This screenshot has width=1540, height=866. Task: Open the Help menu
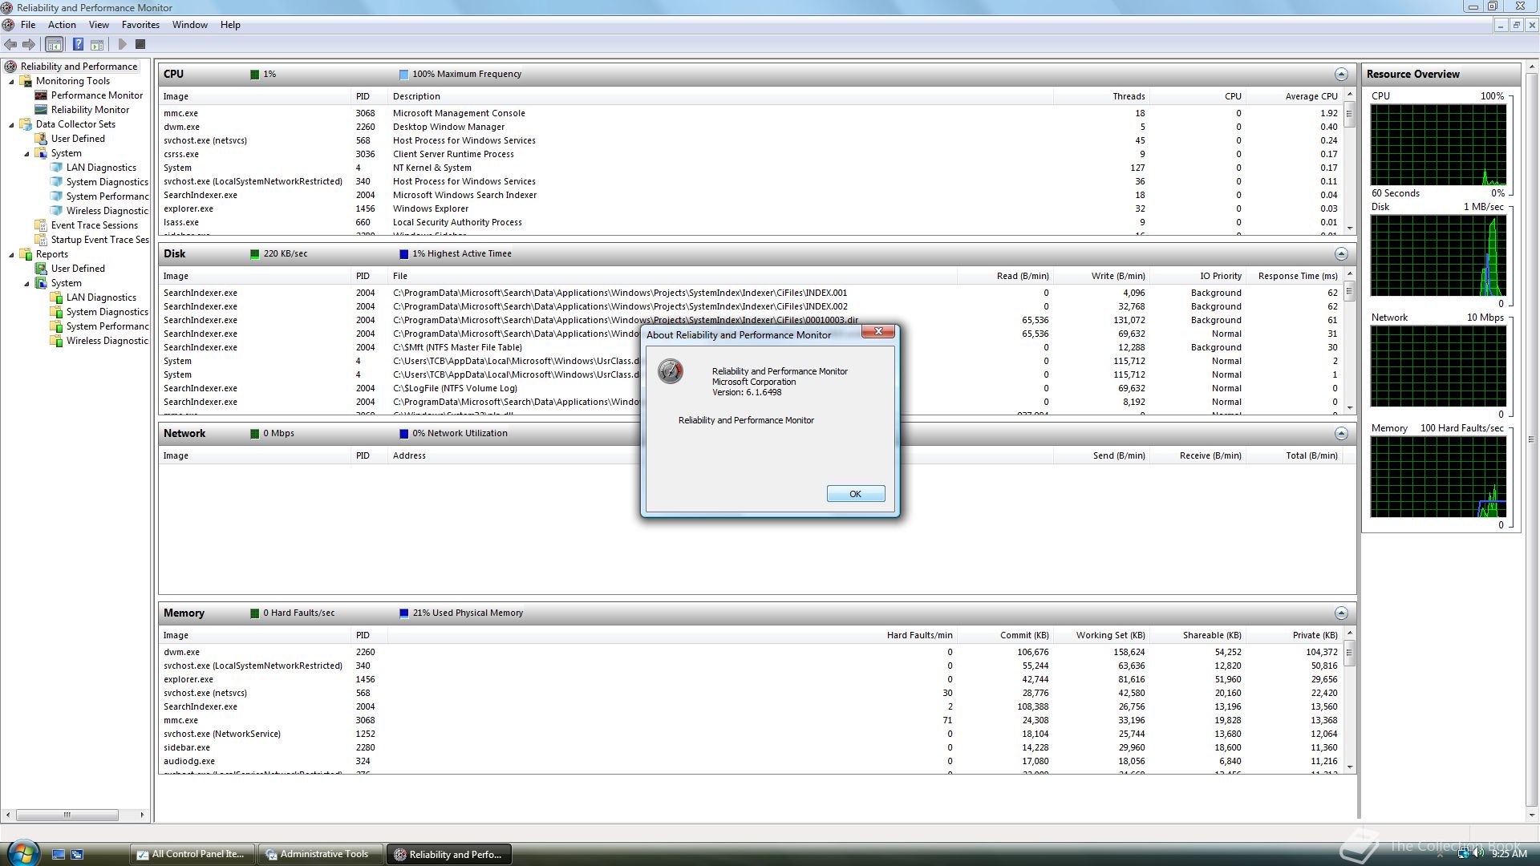[230, 25]
